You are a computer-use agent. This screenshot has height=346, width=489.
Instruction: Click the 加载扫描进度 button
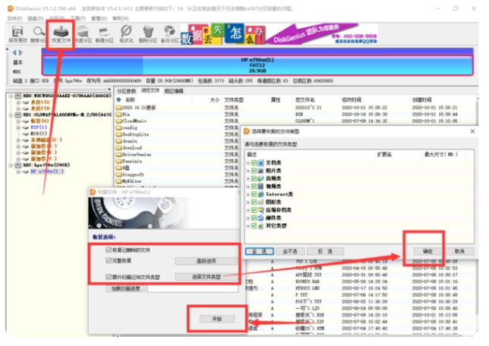click(x=126, y=288)
